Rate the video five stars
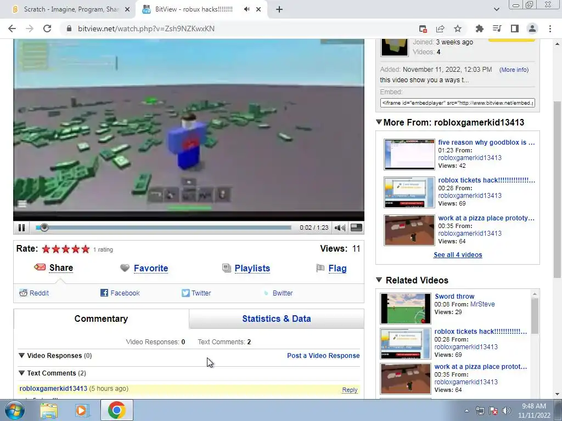Viewport: 562px width, 421px height. tap(85, 249)
